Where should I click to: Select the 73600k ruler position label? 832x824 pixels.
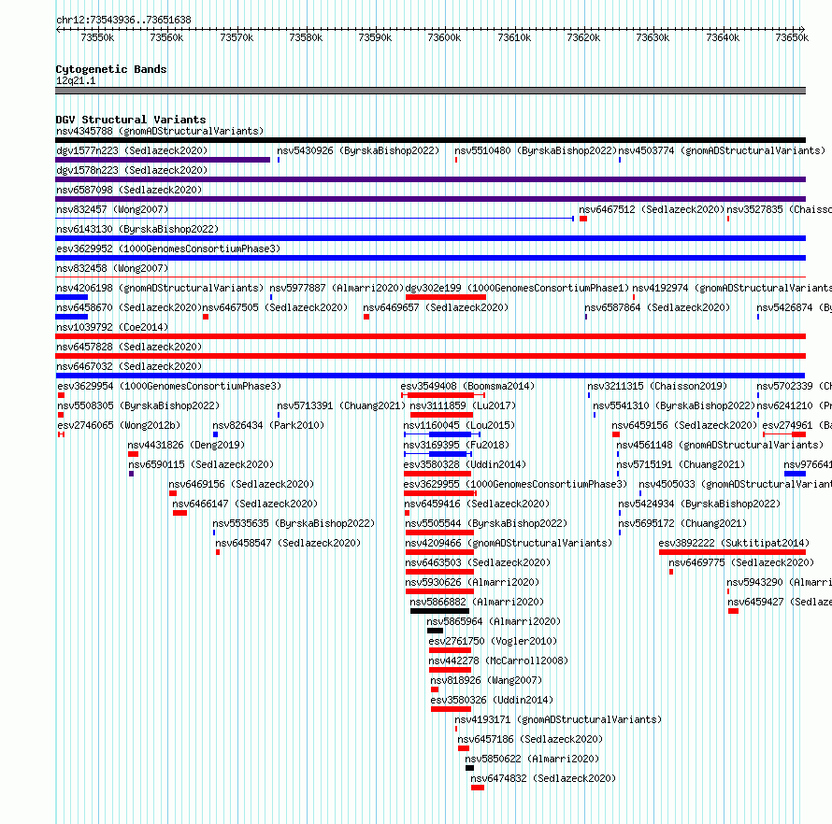pos(444,37)
